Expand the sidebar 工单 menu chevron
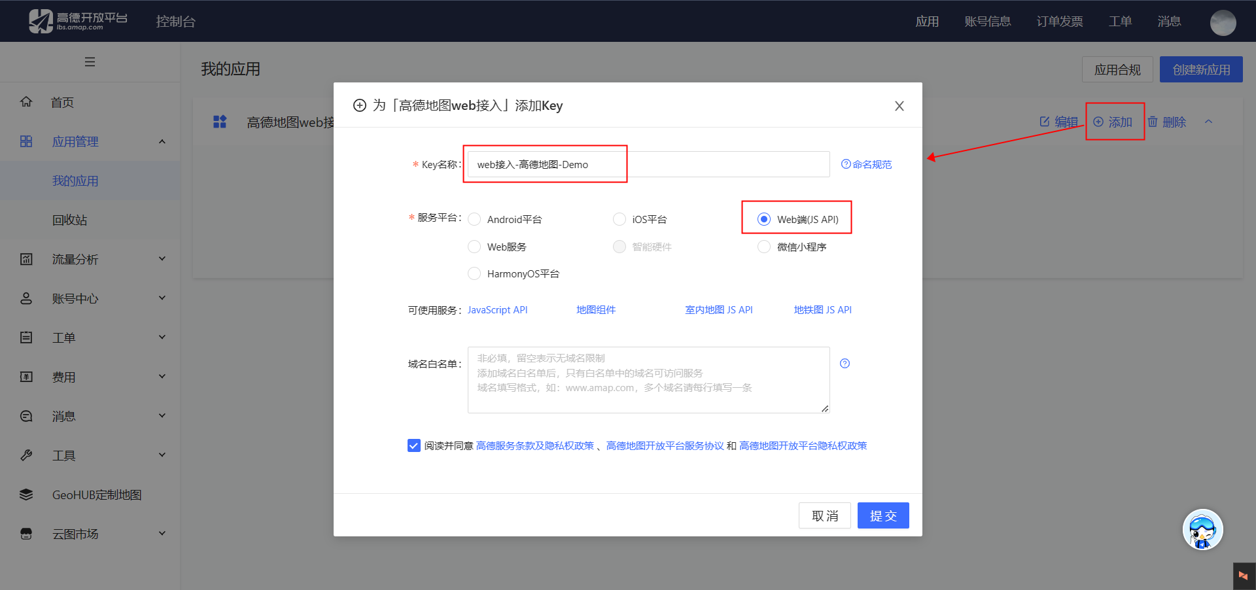This screenshot has height=590, width=1256. 162,338
